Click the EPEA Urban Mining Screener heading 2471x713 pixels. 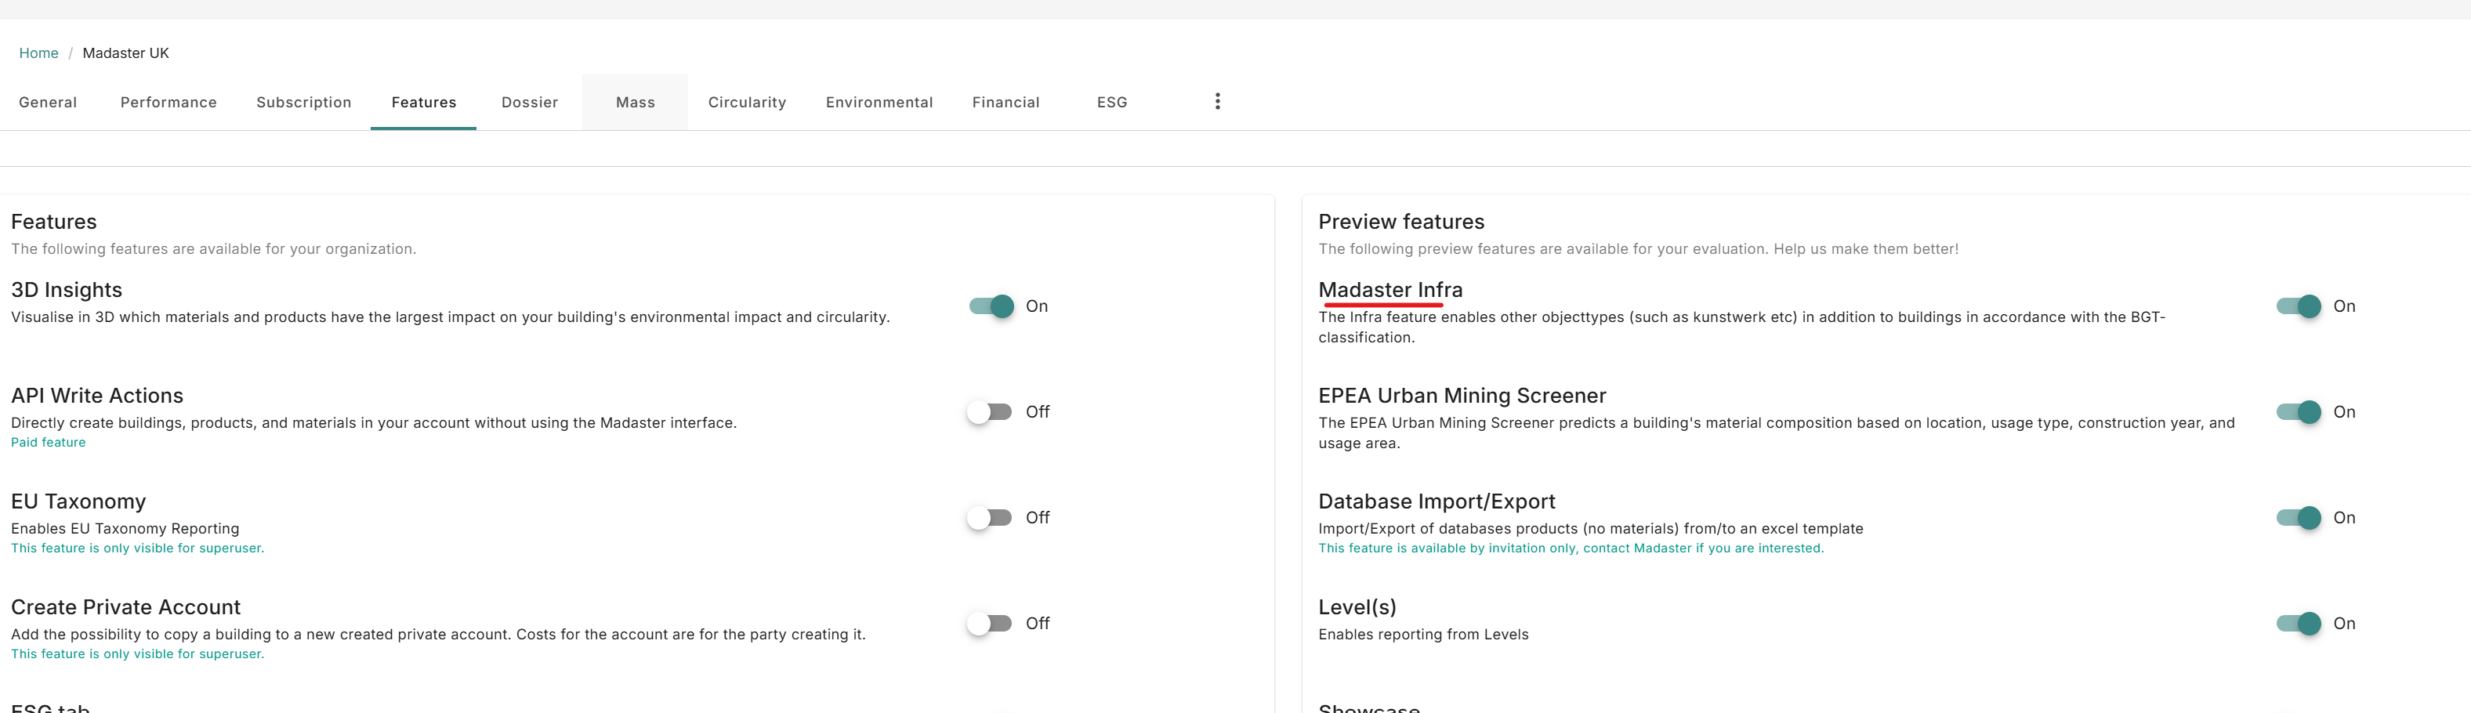pos(1462,396)
